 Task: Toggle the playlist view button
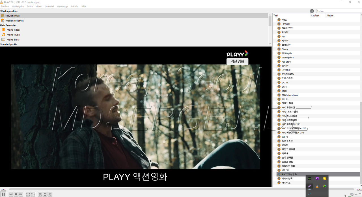coord(40,194)
